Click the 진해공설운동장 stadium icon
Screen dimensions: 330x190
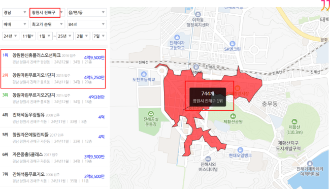pos(151,114)
